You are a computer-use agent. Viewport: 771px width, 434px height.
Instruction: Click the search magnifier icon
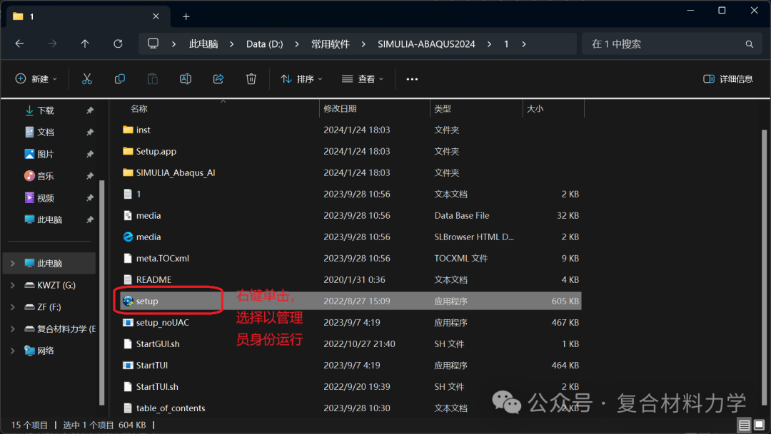[x=750, y=44]
